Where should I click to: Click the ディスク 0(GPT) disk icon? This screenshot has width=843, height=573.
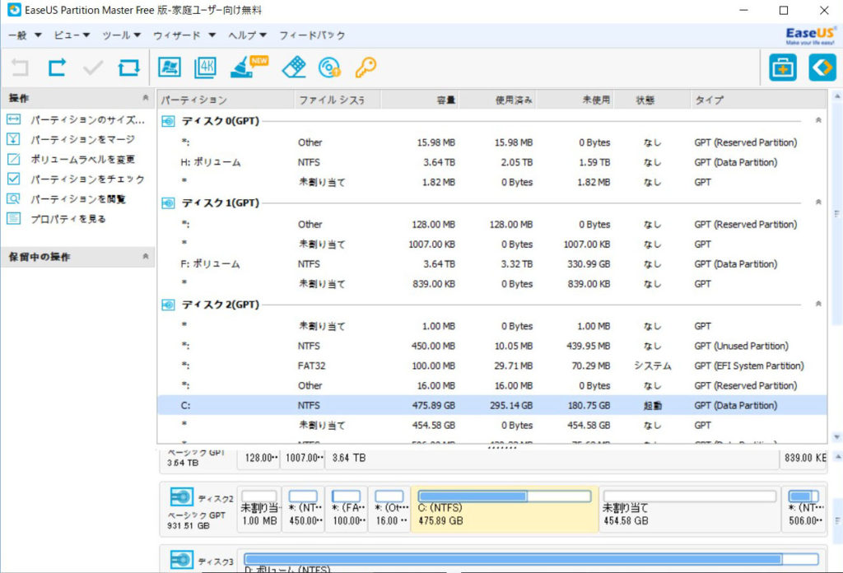(168, 122)
